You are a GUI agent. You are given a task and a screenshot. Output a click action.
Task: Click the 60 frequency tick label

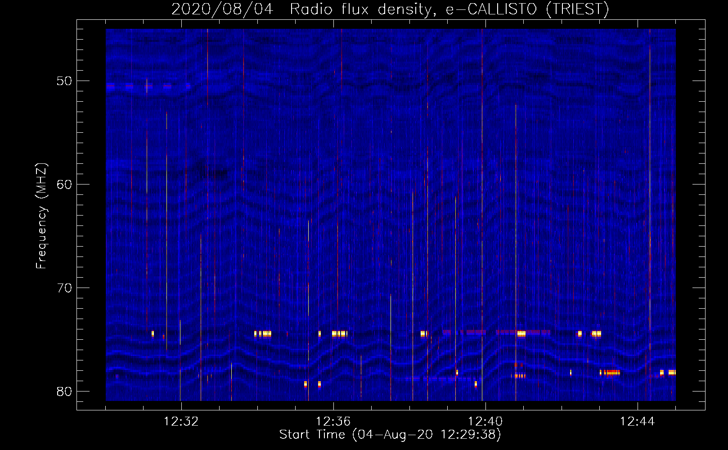click(64, 184)
